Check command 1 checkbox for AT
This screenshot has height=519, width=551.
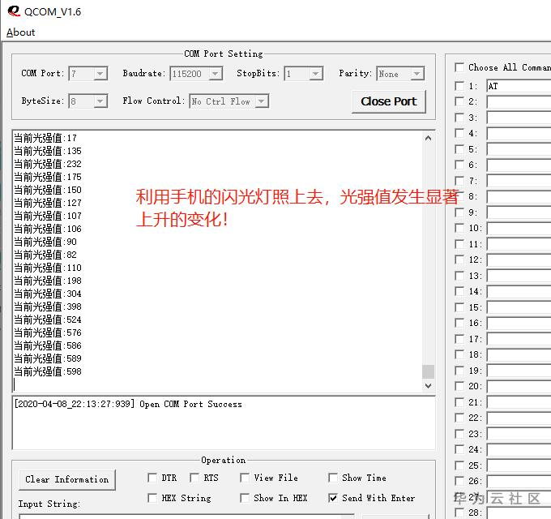click(x=459, y=86)
